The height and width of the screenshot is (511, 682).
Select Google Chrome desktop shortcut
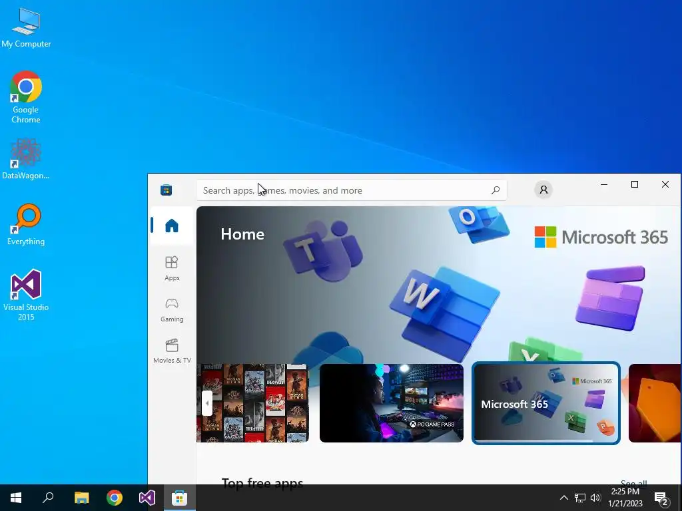26,97
